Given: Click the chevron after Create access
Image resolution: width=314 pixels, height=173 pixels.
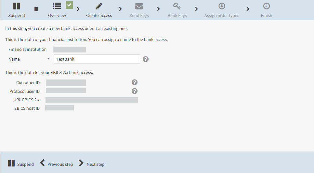Looking at the screenshot, I should tap(120, 9).
